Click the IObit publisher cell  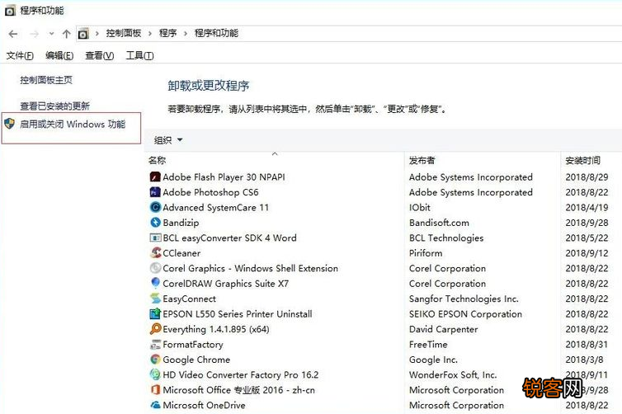pyautogui.click(x=420, y=207)
